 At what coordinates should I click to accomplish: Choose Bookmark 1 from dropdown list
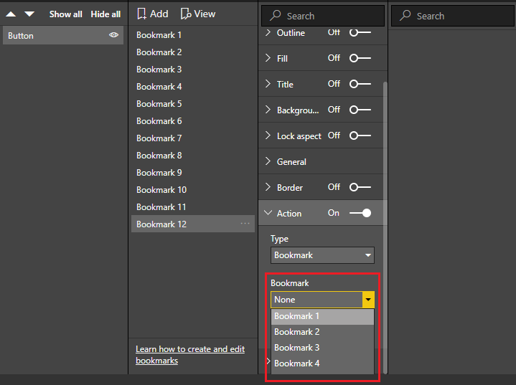point(322,316)
